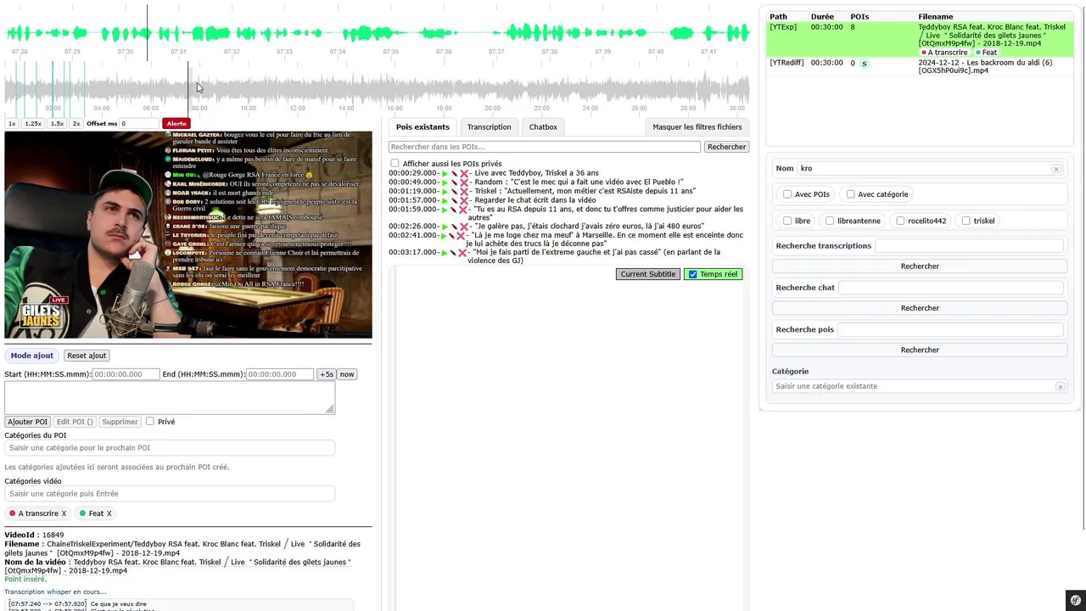Play the POI at 00:00:49.000
Image resolution: width=1086 pixels, height=611 pixels.
tap(445, 182)
